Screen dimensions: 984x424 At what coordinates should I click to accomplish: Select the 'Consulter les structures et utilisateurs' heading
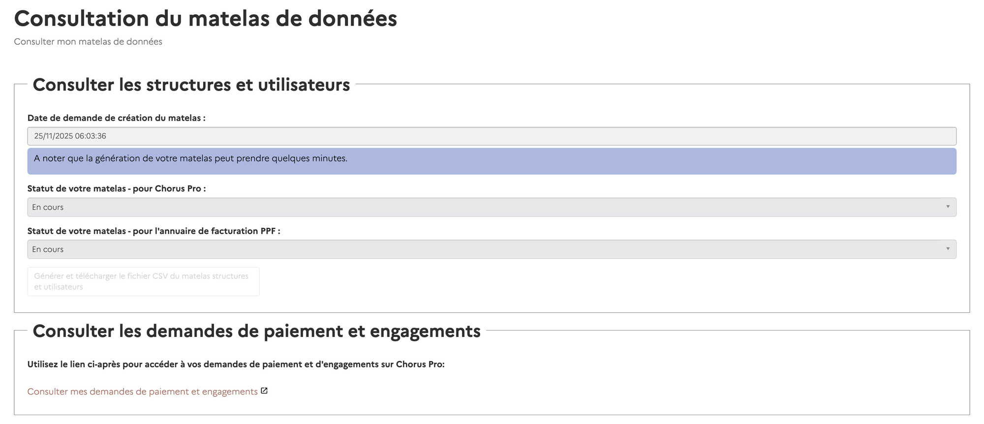pos(191,85)
